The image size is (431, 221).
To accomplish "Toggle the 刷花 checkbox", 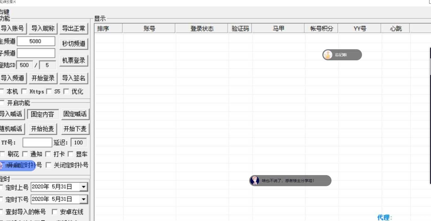I will 2,154.
